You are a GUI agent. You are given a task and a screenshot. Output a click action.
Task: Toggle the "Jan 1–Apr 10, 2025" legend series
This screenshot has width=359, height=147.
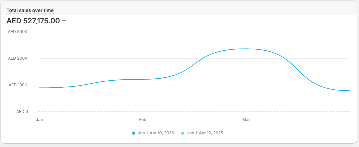coord(205,133)
